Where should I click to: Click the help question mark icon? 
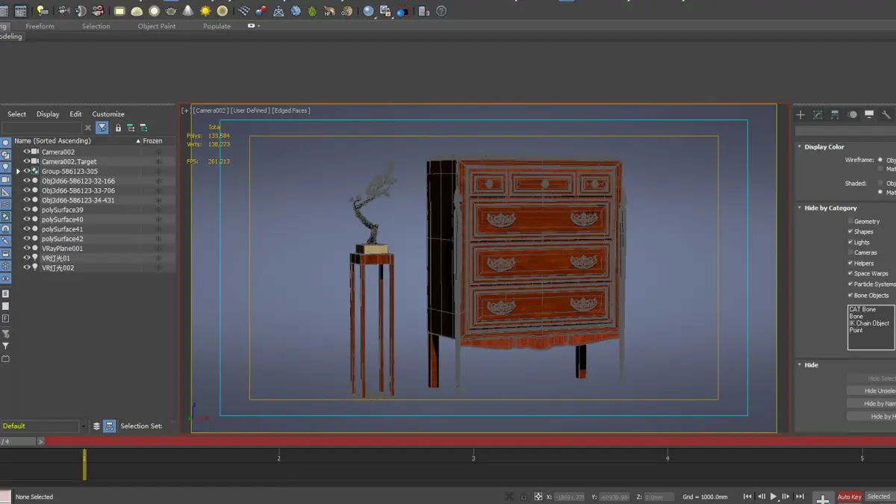point(441,11)
